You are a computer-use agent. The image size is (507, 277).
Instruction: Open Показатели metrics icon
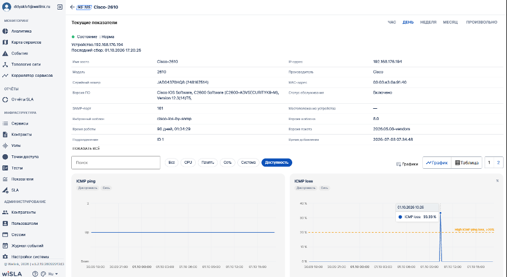point(5,179)
